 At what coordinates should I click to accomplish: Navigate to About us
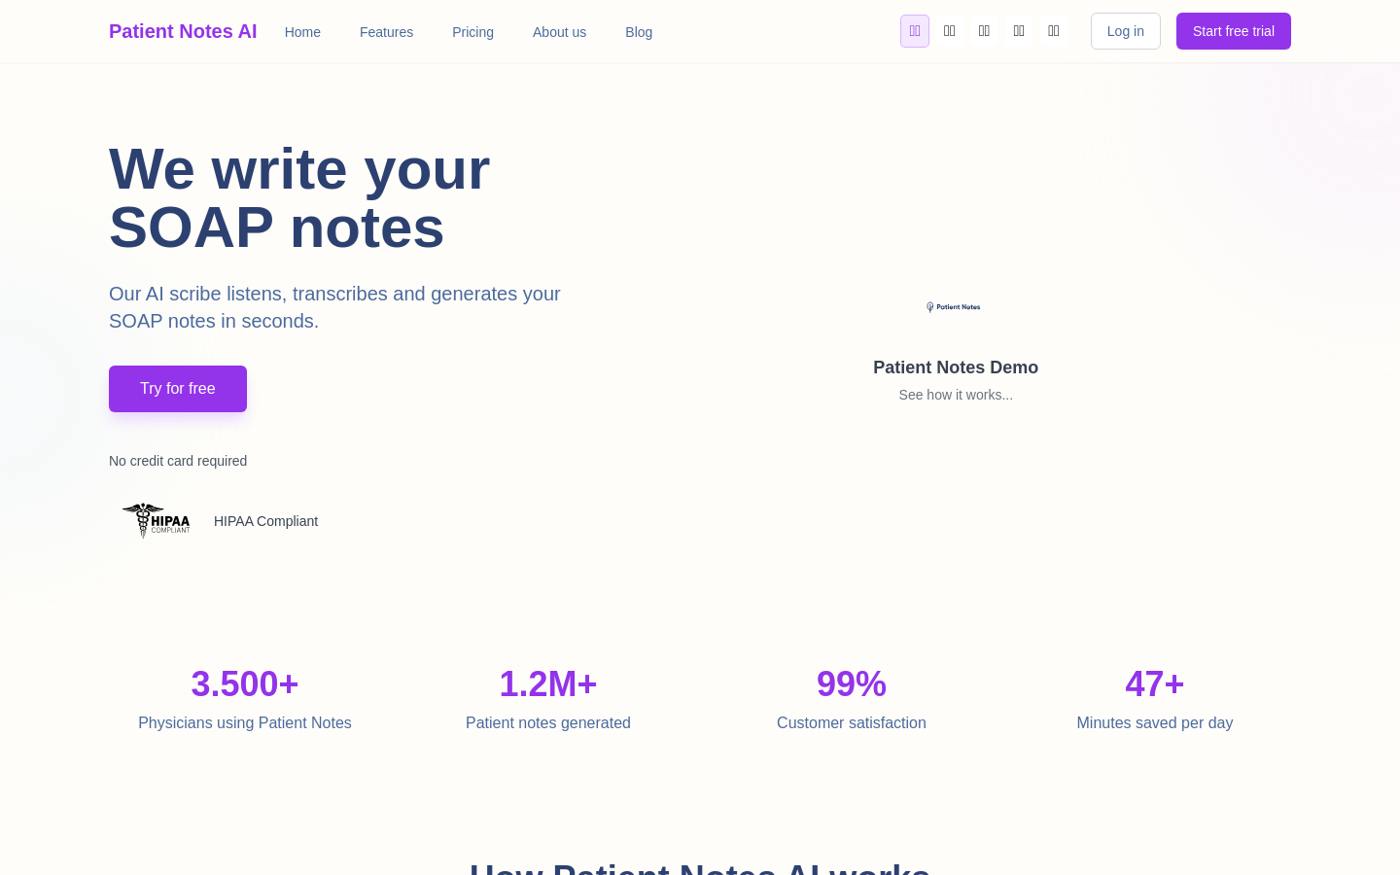pyautogui.click(x=559, y=32)
